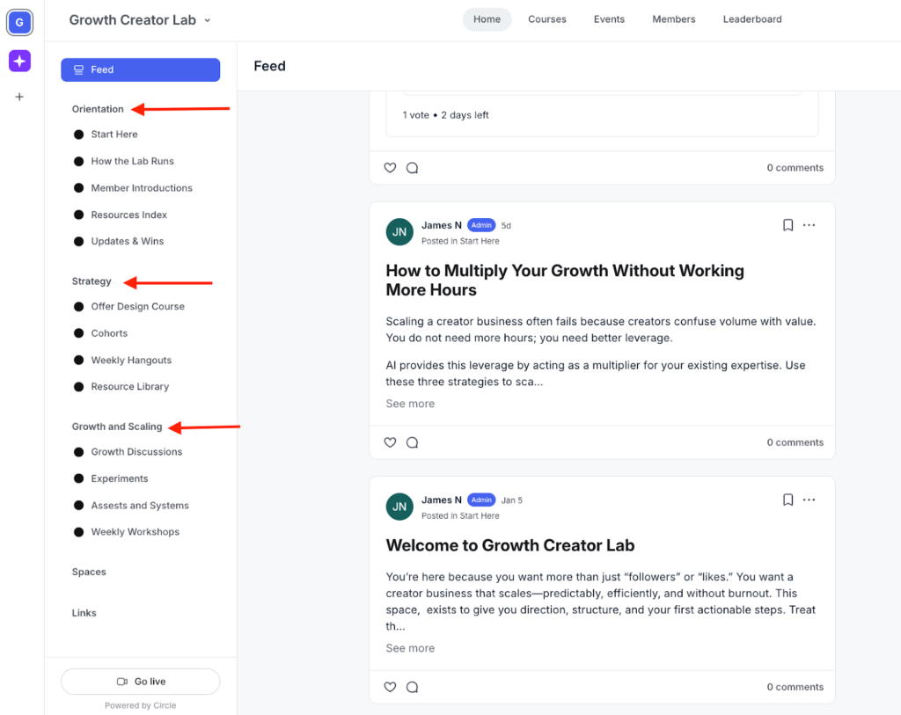Expand the Spaces section in sidebar
This screenshot has height=715, width=901.
coord(89,572)
